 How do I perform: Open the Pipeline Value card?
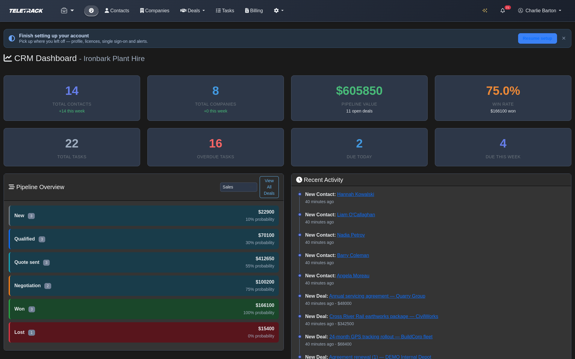pyautogui.click(x=359, y=98)
